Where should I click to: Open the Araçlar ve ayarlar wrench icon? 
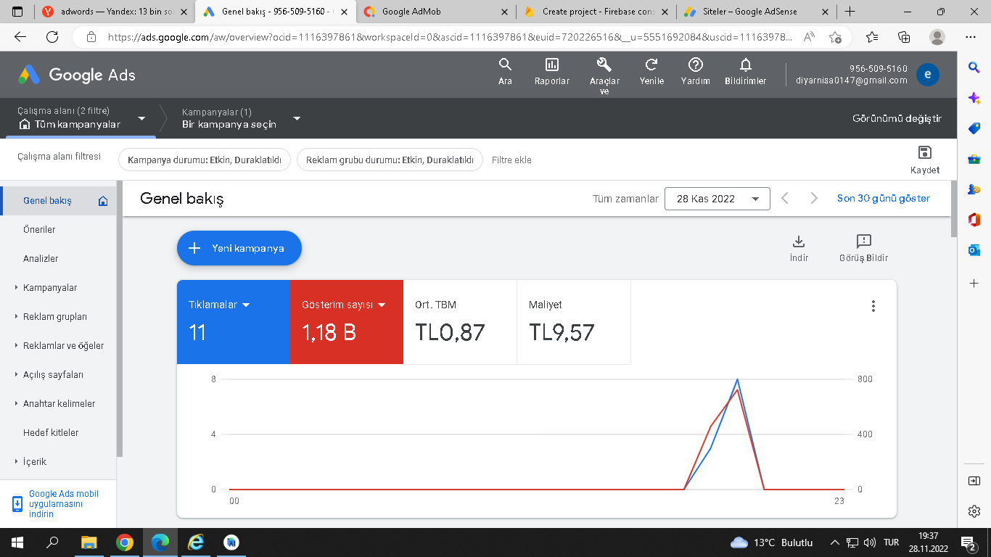coord(604,65)
